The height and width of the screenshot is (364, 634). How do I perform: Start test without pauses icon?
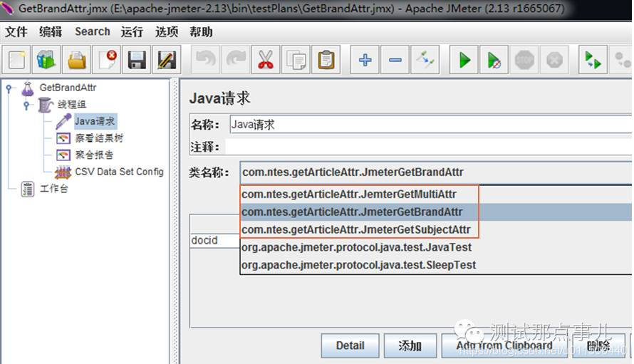[x=494, y=60]
